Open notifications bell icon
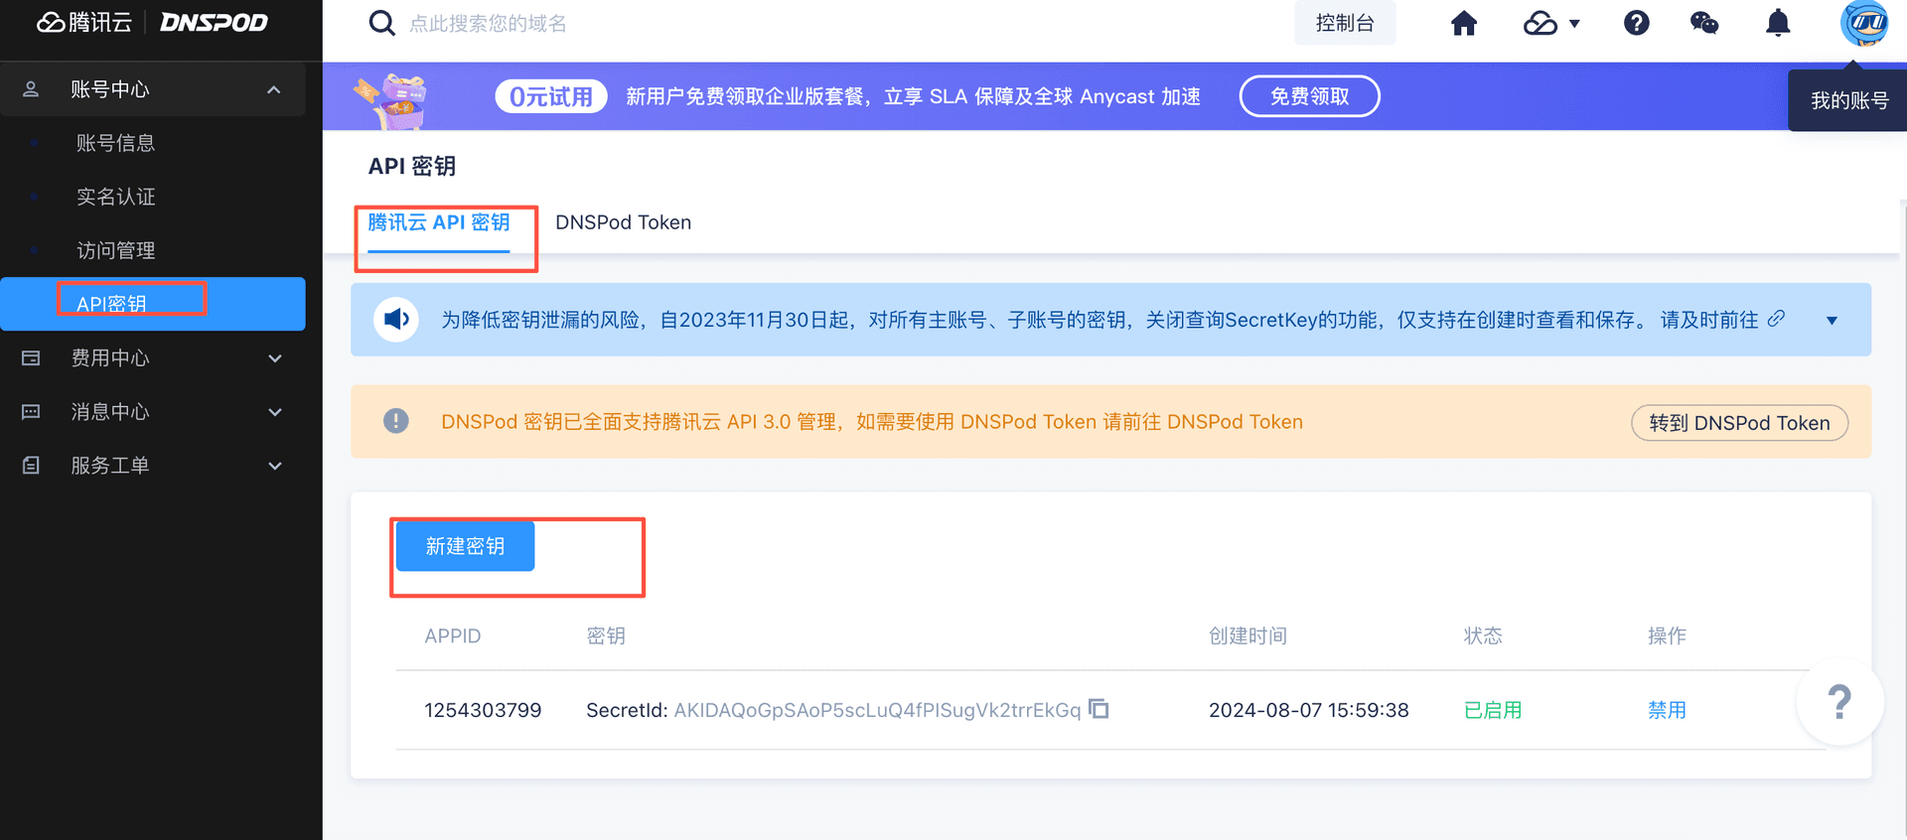Image resolution: width=1907 pixels, height=840 pixels. pyautogui.click(x=1778, y=23)
